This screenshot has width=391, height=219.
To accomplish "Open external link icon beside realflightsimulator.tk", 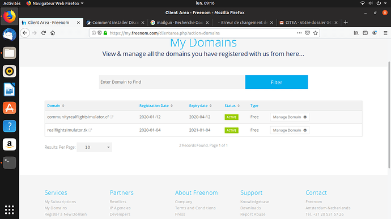I will pyautogui.click(x=90, y=130).
